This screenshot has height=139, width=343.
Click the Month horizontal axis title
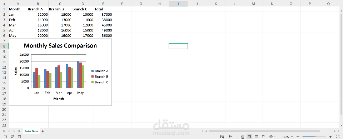click(59, 99)
